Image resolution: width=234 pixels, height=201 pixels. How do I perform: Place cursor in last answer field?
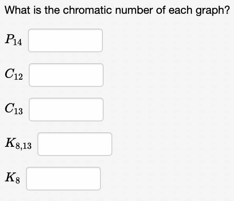pyautogui.click(x=63, y=179)
